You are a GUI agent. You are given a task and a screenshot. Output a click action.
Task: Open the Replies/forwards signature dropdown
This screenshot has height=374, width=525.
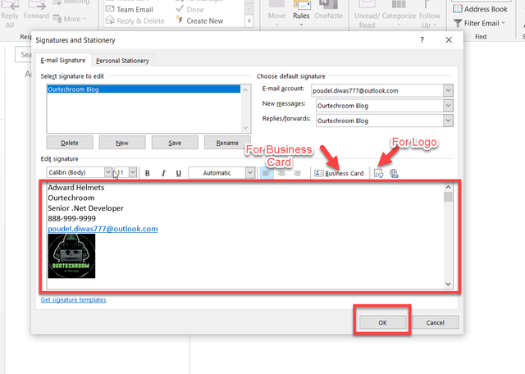448,121
